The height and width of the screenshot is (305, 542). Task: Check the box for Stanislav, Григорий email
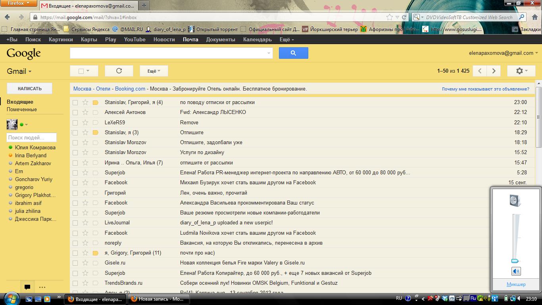(75, 102)
